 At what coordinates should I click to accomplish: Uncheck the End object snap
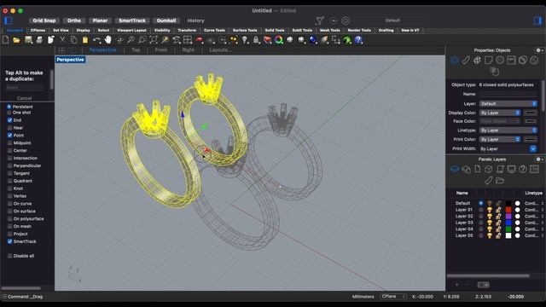point(9,120)
